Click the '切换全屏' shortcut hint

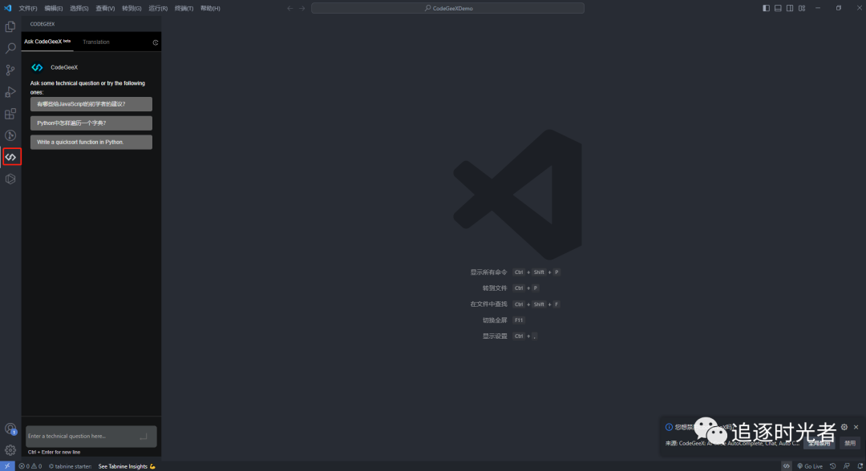pyautogui.click(x=495, y=320)
